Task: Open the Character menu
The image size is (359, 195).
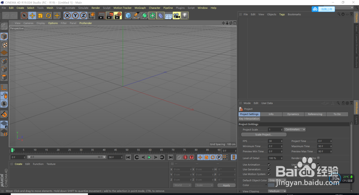Action: (x=154, y=8)
